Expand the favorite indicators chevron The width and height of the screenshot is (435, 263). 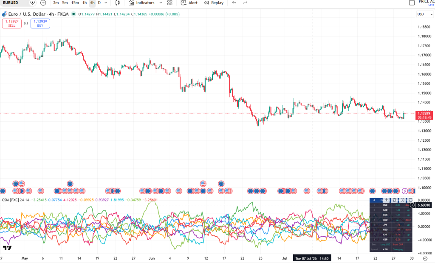[161, 3]
